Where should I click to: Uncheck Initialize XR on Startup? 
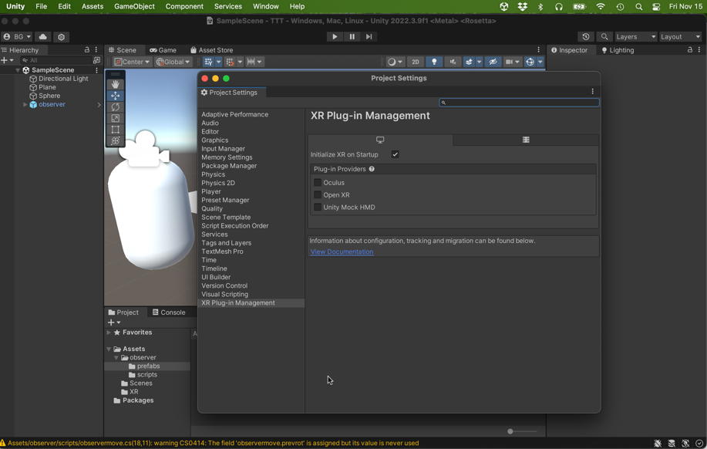click(x=395, y=154)
